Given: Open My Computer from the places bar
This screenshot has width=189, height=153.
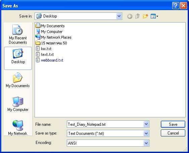Looking at the screenshot, I should pos(18,104).
